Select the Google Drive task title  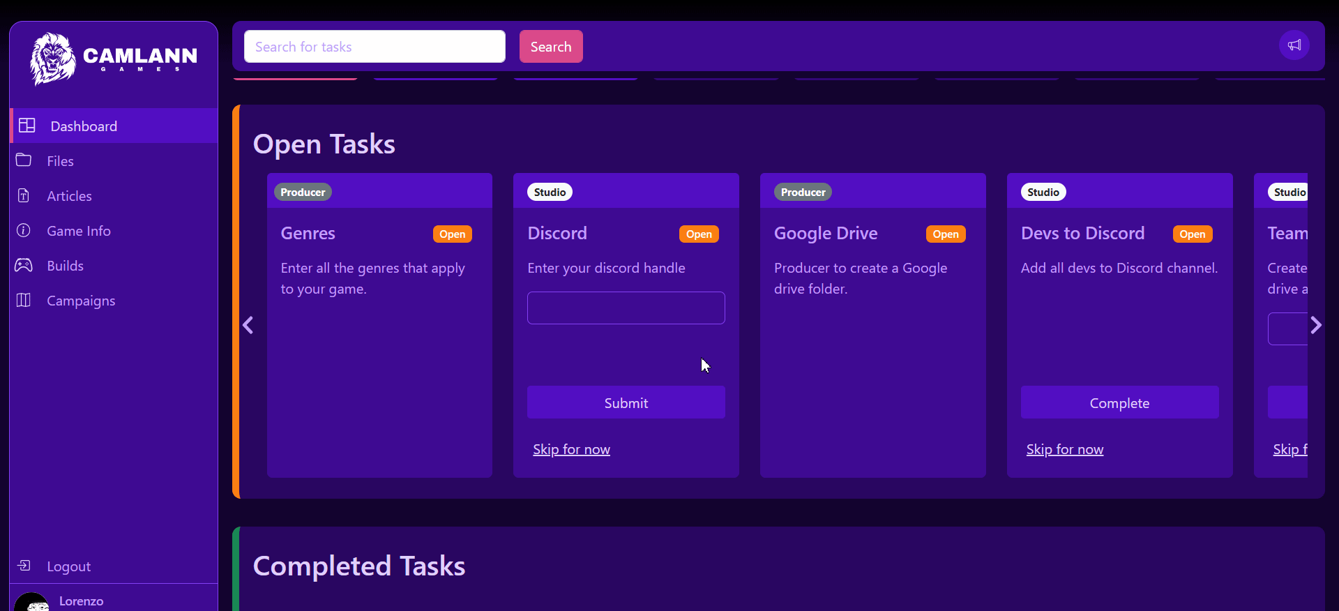pyautogui.click(x=826, y=233)
